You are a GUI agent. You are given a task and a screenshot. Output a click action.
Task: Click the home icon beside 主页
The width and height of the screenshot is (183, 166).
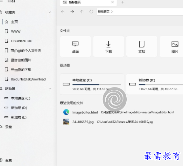coord(6,22)
